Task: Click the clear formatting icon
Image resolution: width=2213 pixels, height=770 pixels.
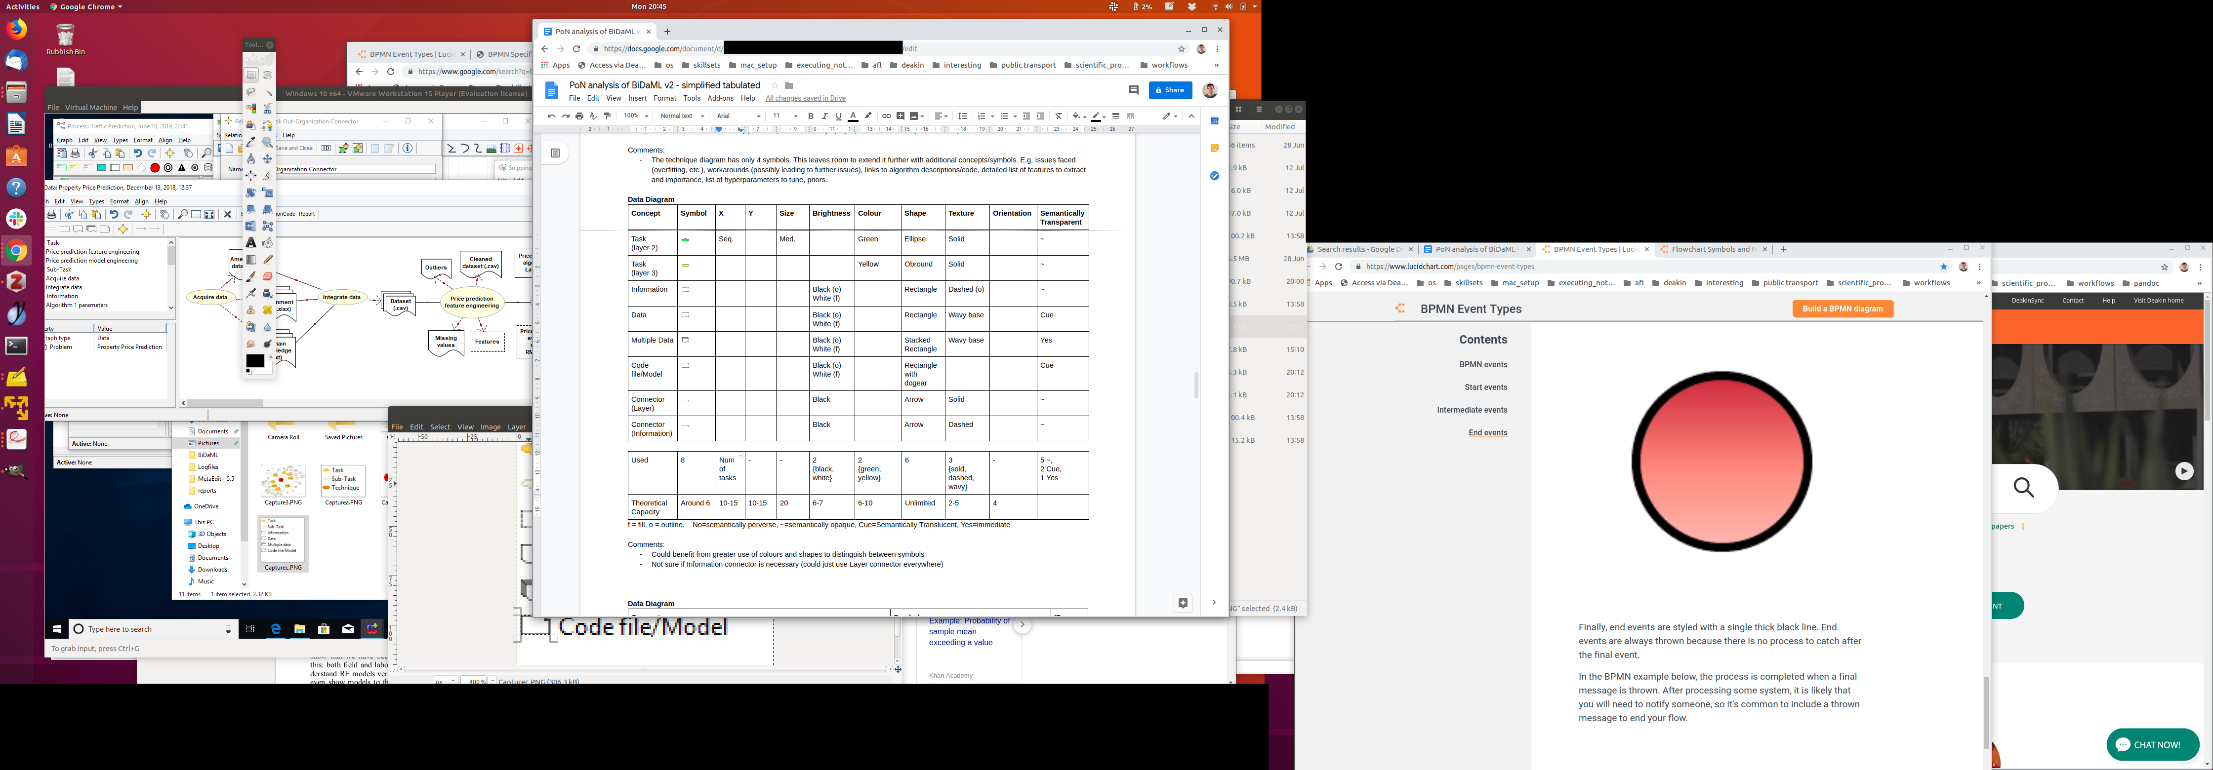Action: (1059, 116)
